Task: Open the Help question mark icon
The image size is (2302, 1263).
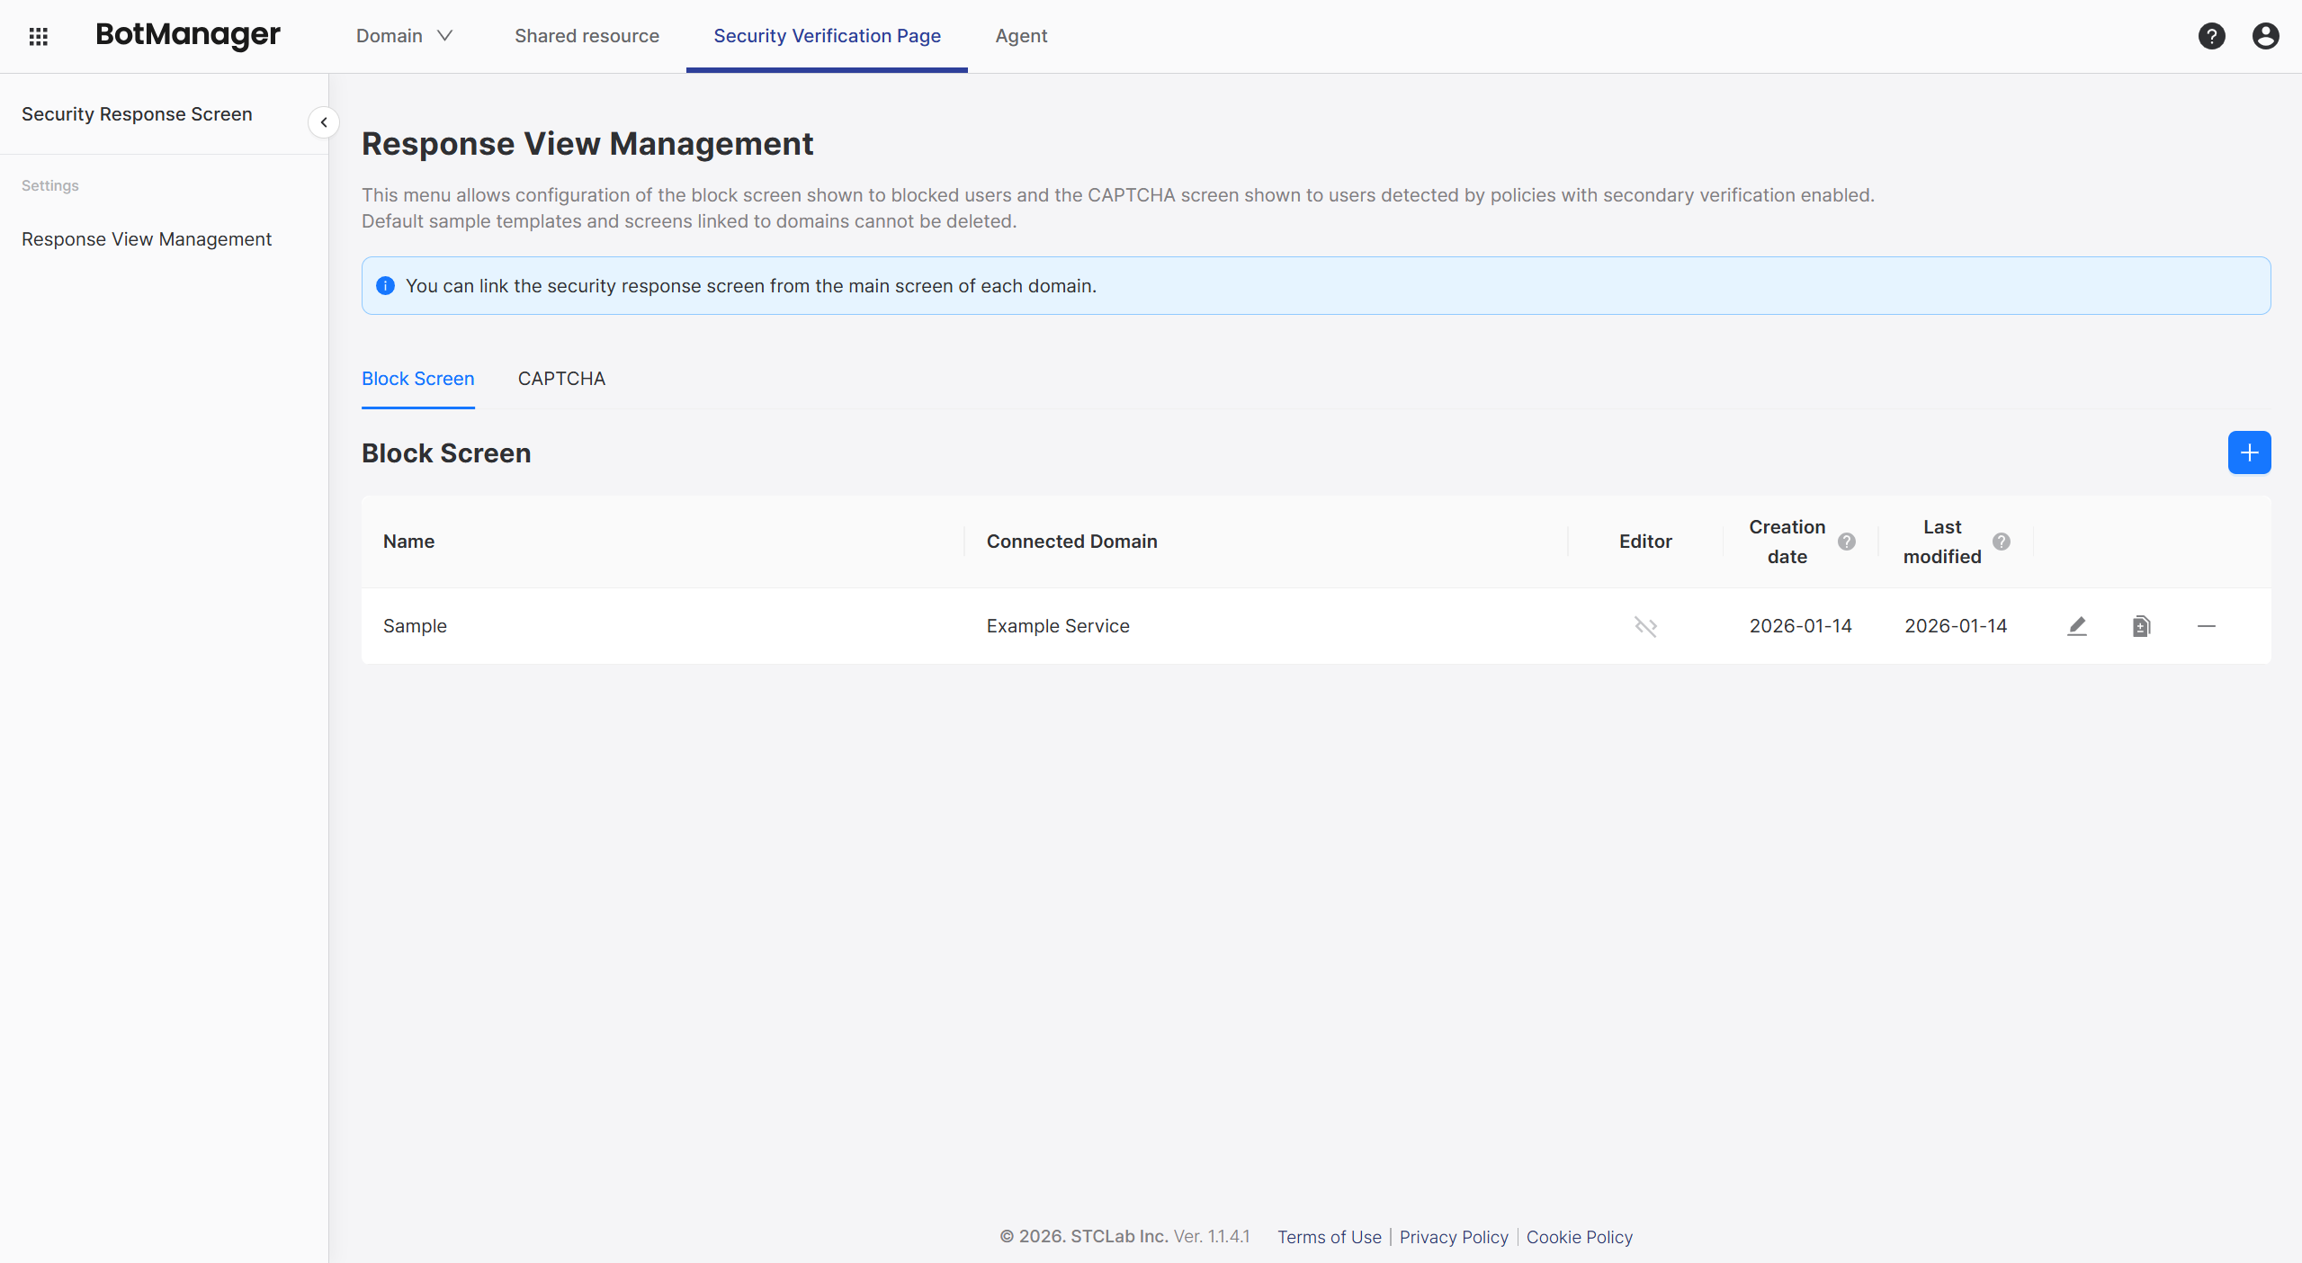Action: [x=2212, y=36]
